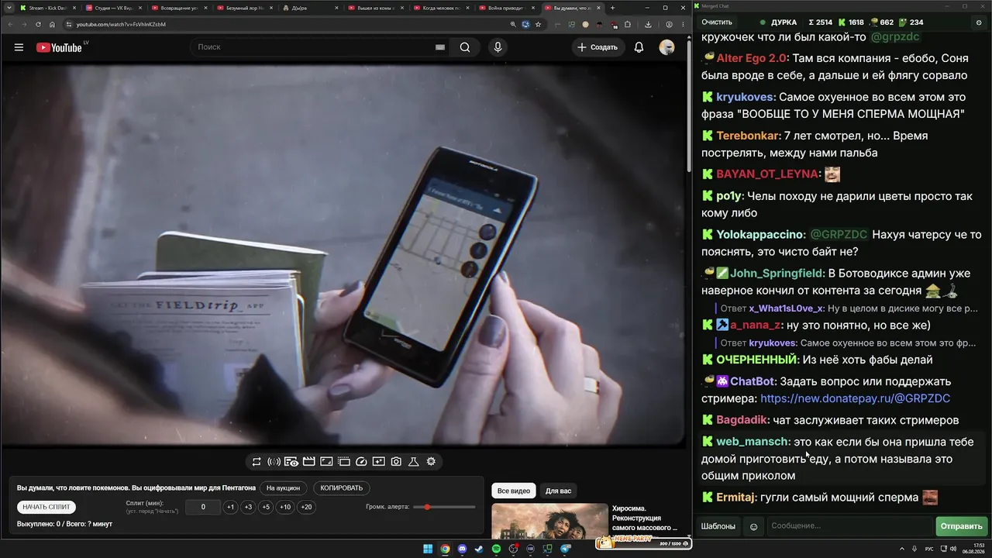This screenshot has height=558, width=992.
Task: Open the YouTube account avatar menu
Action: (x=666, y=47)
